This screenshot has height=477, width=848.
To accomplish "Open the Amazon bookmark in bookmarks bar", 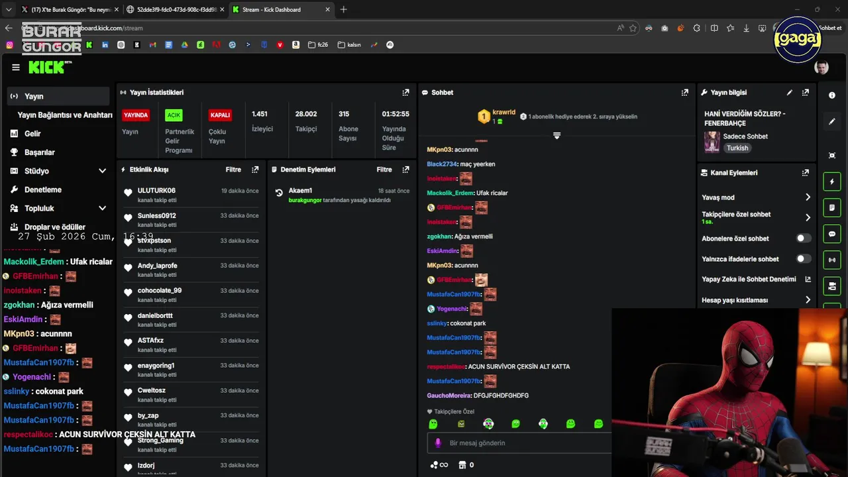I will pyautogui.click(x=295, y=45).
